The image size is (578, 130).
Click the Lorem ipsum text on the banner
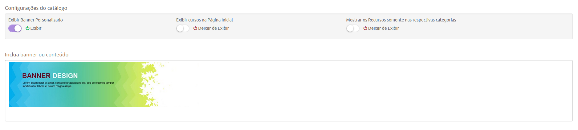(x=68, y=84)
